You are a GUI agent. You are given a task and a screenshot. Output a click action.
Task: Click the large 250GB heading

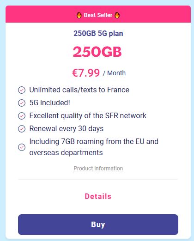point(97,52)
